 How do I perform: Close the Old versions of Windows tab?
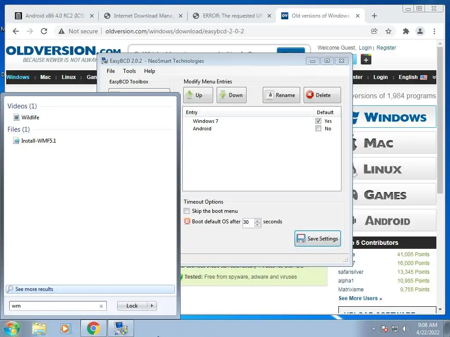pyautogui.click(x=358, y=16)
